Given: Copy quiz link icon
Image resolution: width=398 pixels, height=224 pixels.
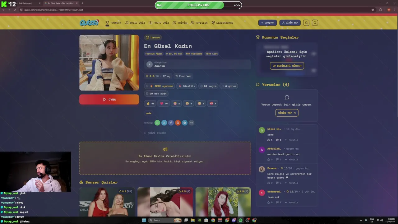Looking at the screenshot, I should click(x=192, y=123).
